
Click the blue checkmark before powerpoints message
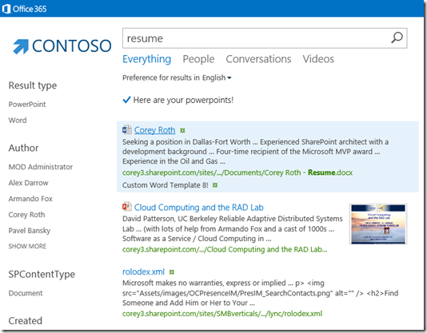[126, 100]
